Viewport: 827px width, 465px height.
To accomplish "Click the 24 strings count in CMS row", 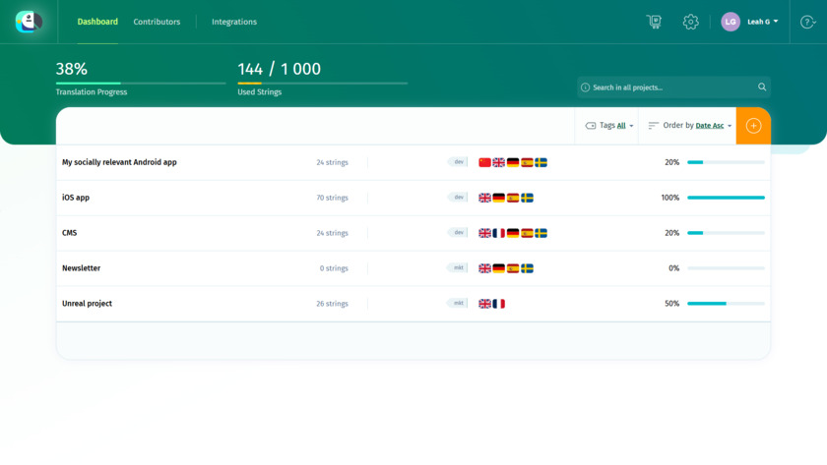I will 333,233.
